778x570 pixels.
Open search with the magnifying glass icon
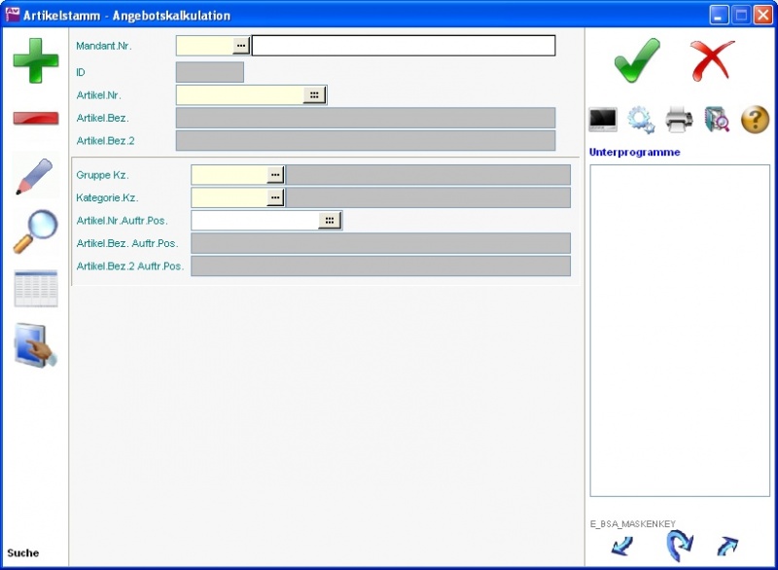coord(35,232)
